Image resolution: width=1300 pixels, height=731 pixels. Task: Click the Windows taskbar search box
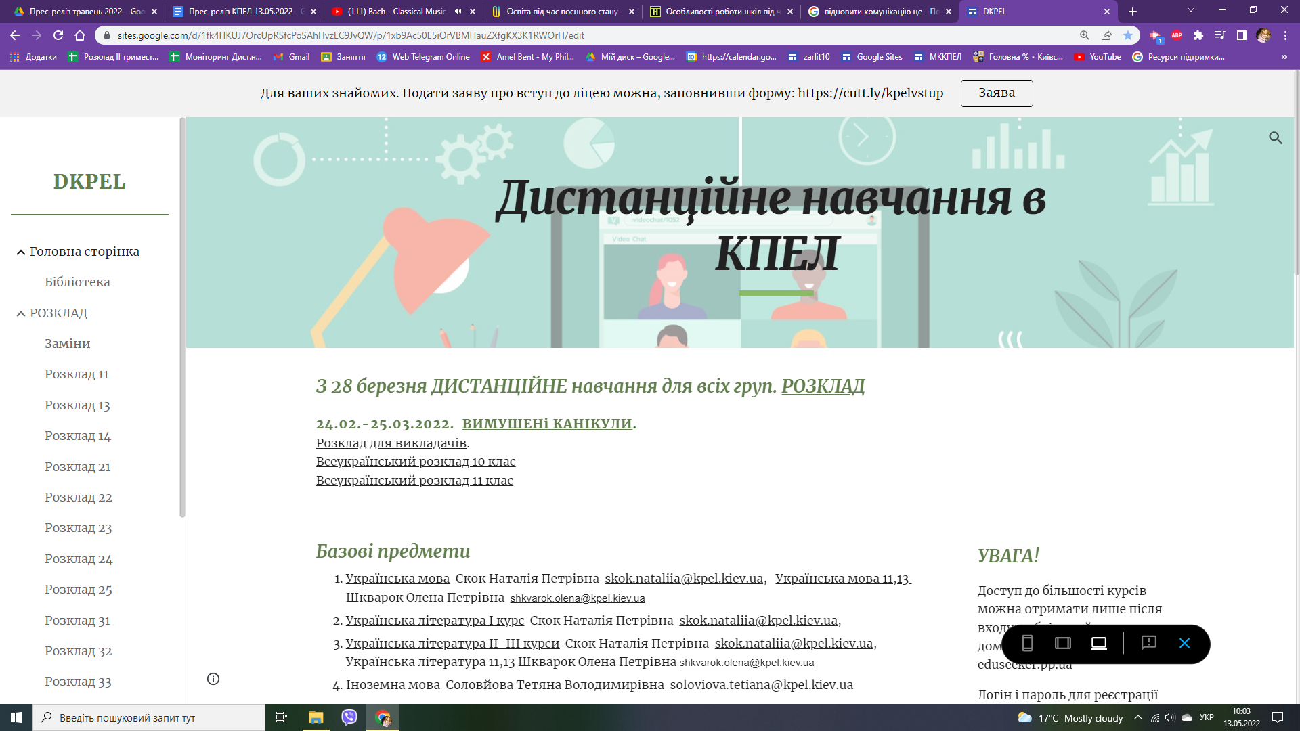click(149, 717)
